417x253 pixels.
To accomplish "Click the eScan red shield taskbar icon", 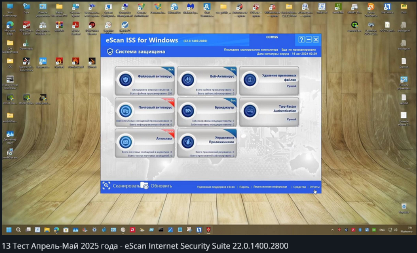I will click(x=209, y=230).
